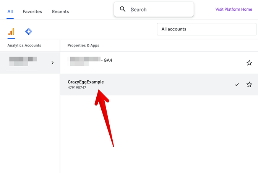
Task: Click the magnifying glass search icon
Action: [x=123, y=9]
